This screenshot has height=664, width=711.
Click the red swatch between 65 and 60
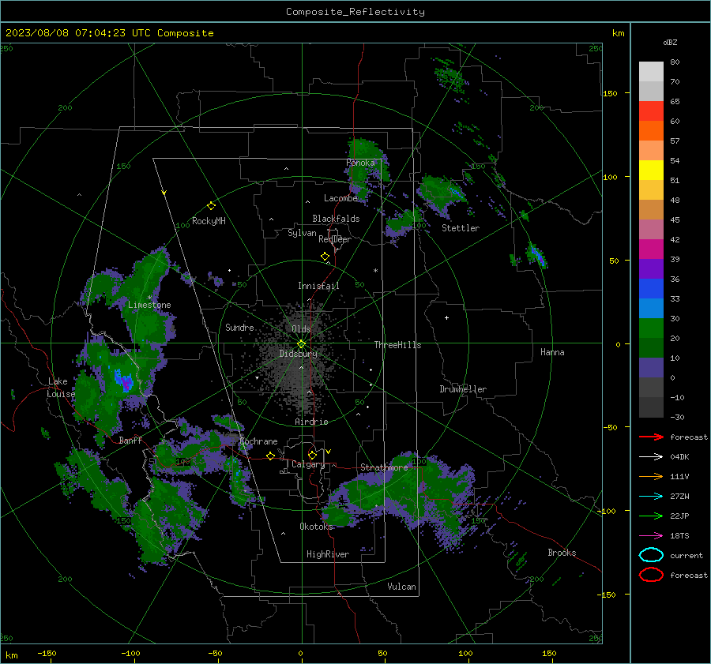coord(651,111)
